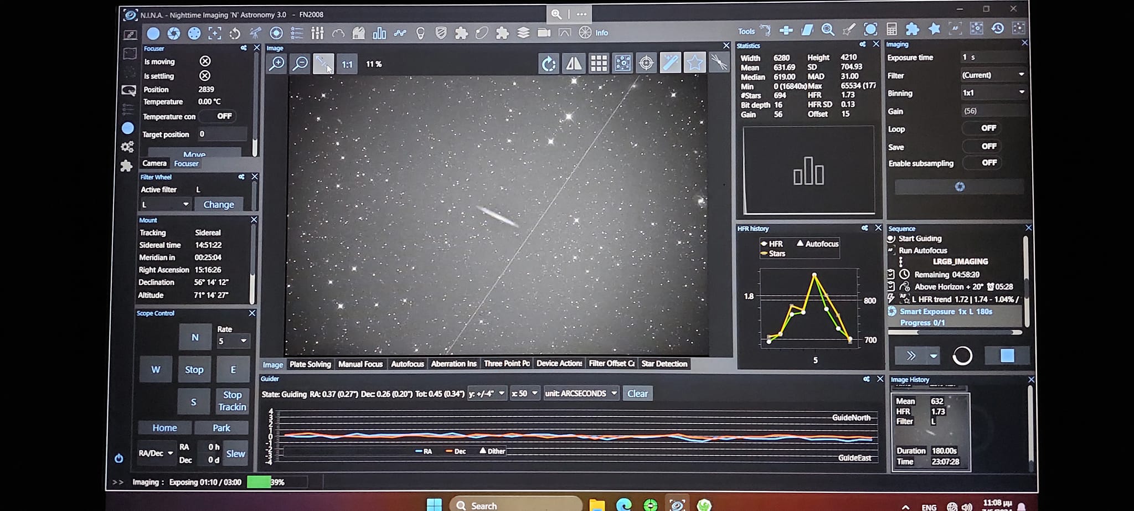Click the flip image icon

point(574,63)
